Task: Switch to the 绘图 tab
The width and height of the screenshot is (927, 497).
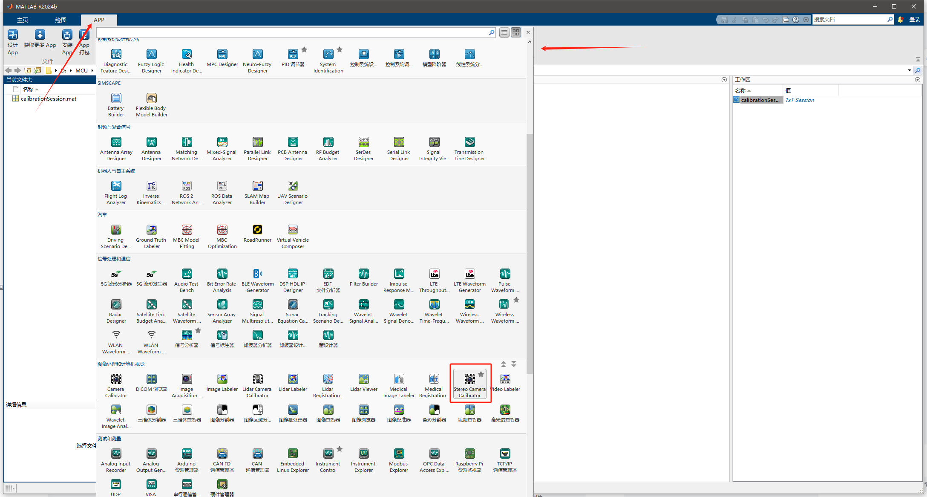Action: [60, 20]
